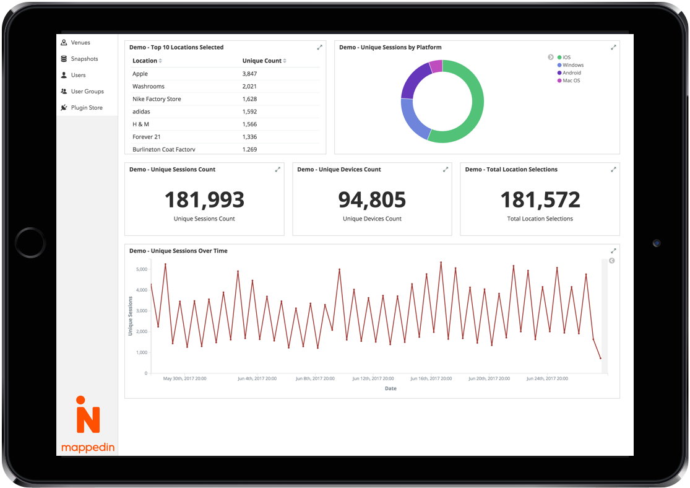Click the Plugin Store plug icon

(x=64, y=108)
